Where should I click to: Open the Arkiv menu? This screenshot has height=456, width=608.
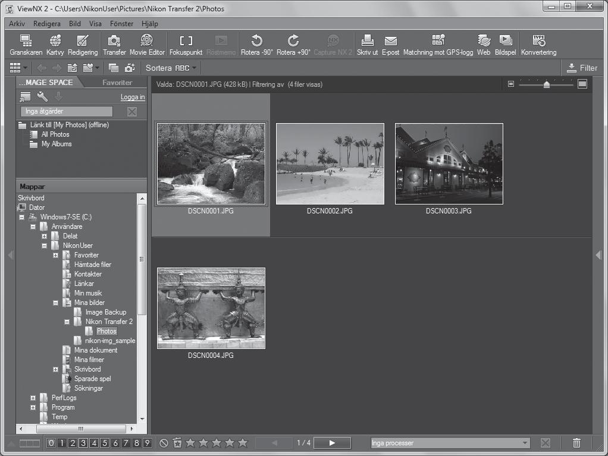pyautogui.click(x=17, y=24)
